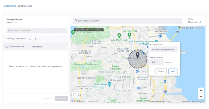Toggle fullscreen map view
Viewport: 209px width, 109px height.
pos(75,95)
